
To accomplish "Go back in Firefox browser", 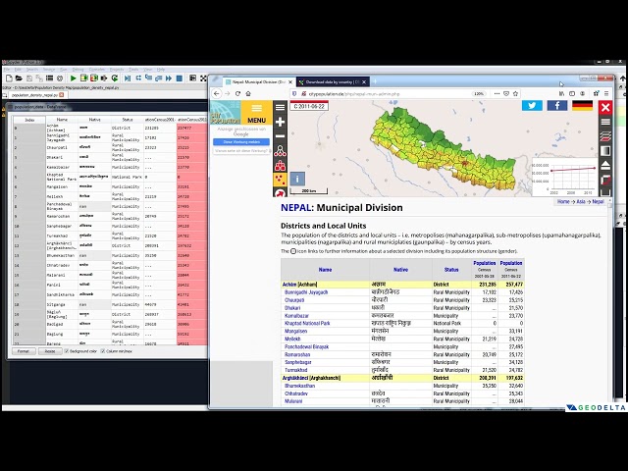I will 217,93.
